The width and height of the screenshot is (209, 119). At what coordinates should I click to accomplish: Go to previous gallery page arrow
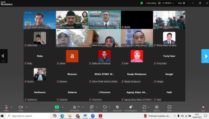pos(4,56)
